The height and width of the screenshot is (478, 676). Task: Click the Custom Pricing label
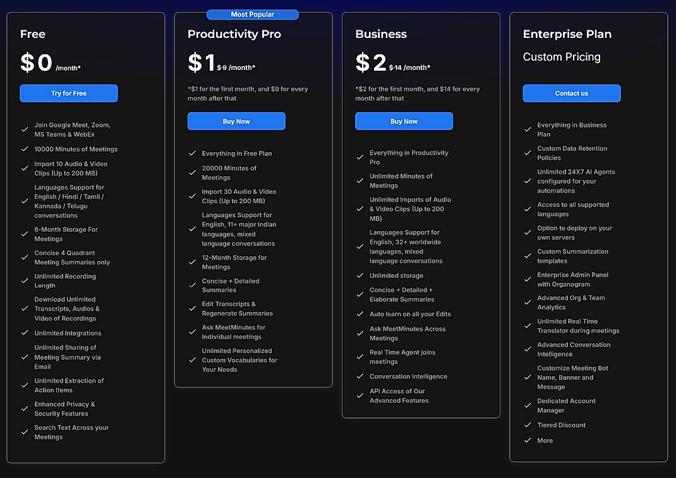click(x=561, y=57)
